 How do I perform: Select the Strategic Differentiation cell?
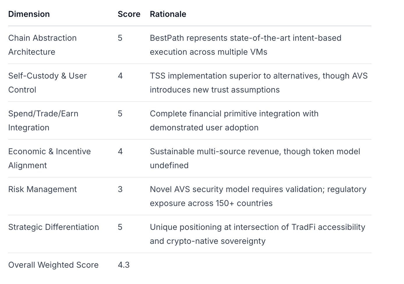[54, 227]
